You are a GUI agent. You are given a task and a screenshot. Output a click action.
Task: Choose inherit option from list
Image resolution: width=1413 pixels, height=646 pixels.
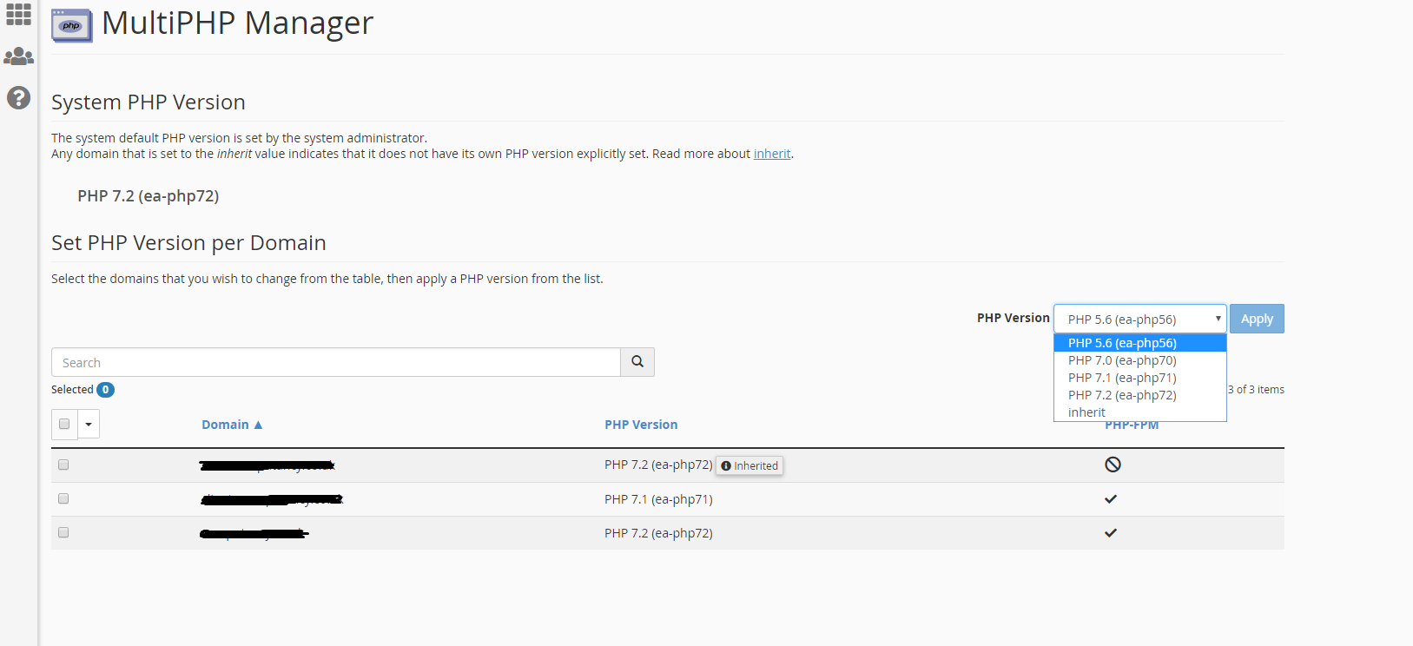(1139, 412)
